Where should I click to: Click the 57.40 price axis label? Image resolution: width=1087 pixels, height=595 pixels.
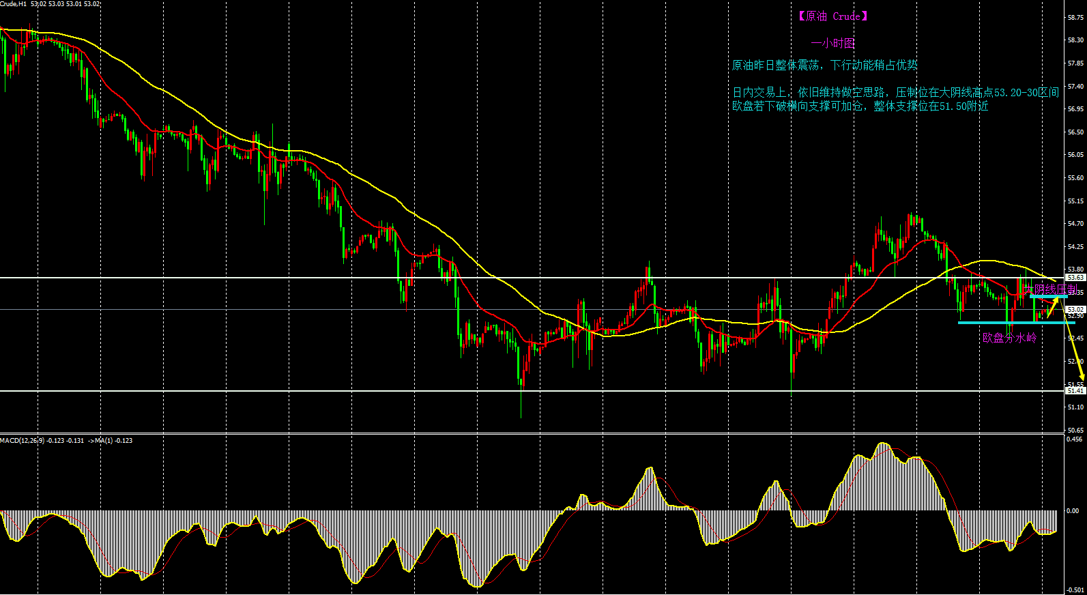pyautogui.click(x=1075, y=87)
